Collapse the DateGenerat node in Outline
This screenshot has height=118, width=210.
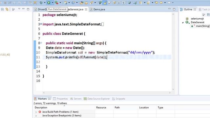coord(183,23)
